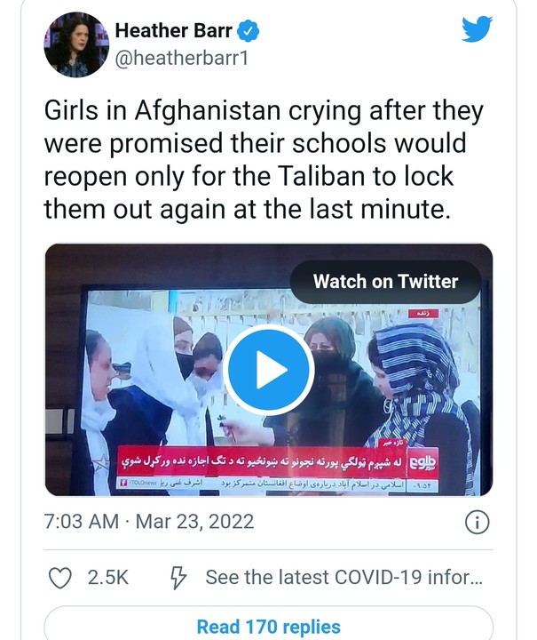Open the @heatherbarr1 handle

tap(181, 59)
